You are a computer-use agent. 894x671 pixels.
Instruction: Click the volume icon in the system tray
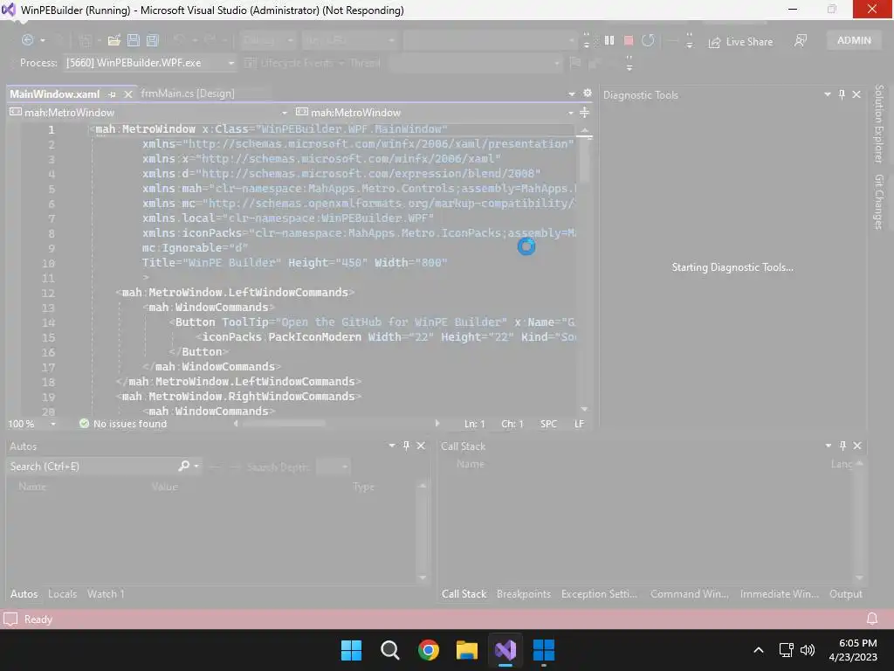[808, 650]
